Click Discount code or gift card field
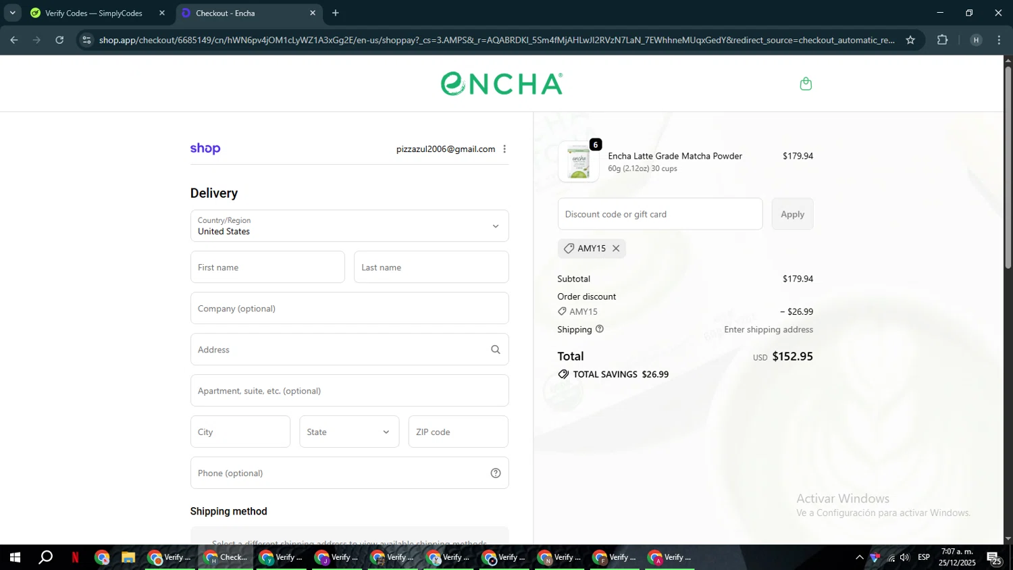Image resolution: width=1013 pixels, height=570 pixels. (660, 214)
